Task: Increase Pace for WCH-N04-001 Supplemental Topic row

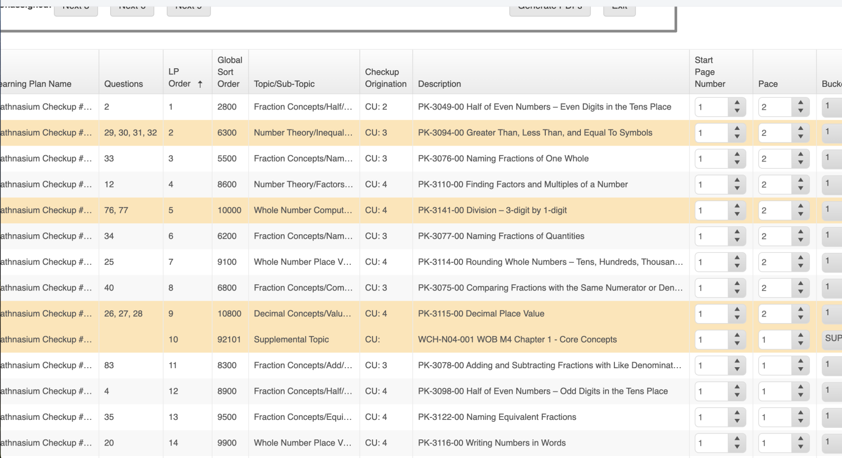Action: [800, 336]
